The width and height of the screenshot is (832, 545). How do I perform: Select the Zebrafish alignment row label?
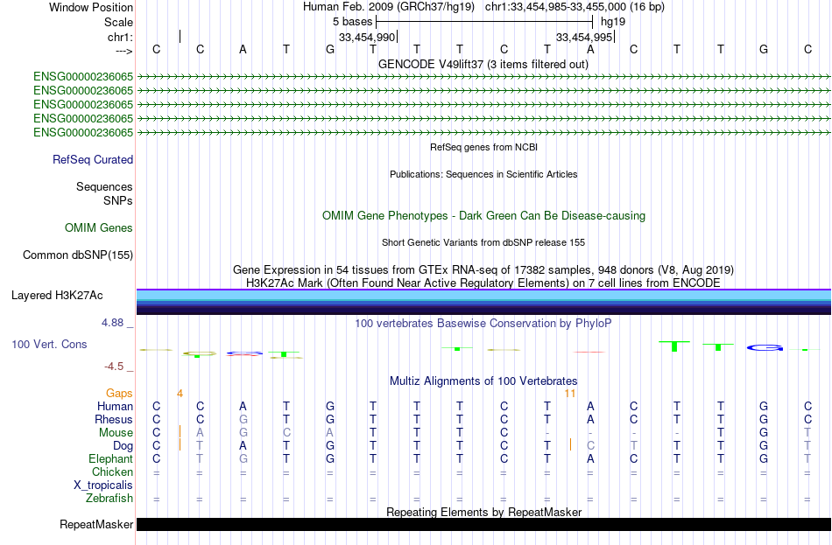(109, 499)
